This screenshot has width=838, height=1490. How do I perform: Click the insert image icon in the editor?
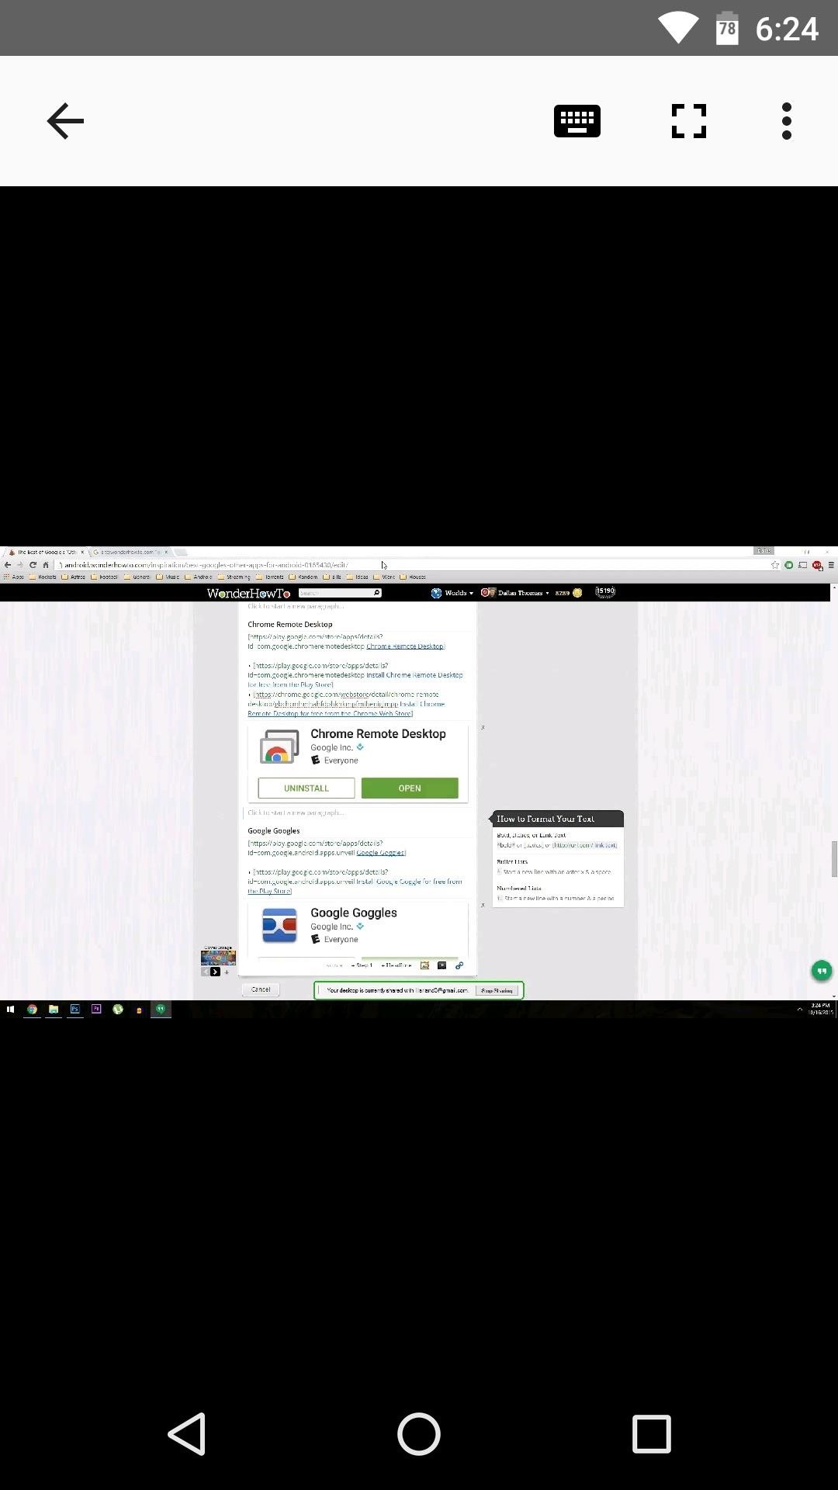click(424, 965)
